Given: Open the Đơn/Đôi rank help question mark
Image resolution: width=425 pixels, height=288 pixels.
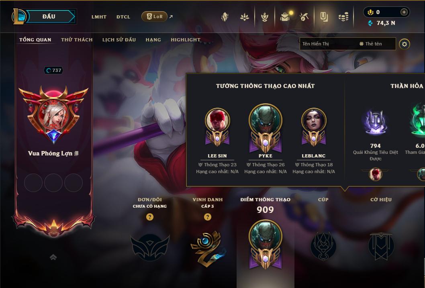Looking at the screenshot, I should (149, 217).
